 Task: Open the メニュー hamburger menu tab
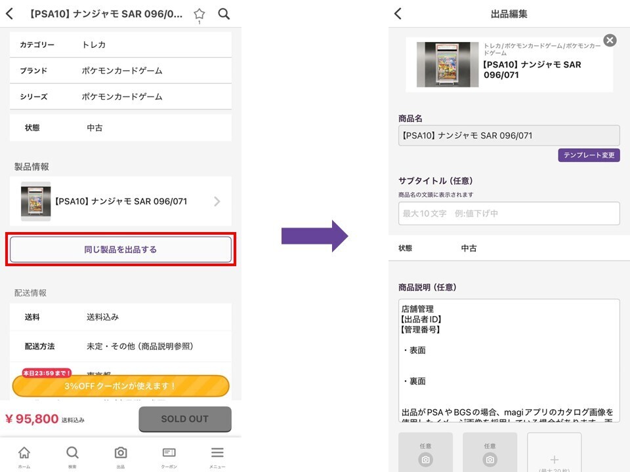[217, 457]
